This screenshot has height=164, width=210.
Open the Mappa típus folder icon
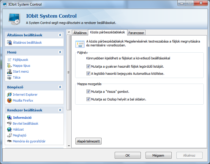click(x=10, y=66)
